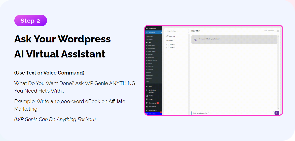Open the Statistics submenu item

[x=149, y=78]
